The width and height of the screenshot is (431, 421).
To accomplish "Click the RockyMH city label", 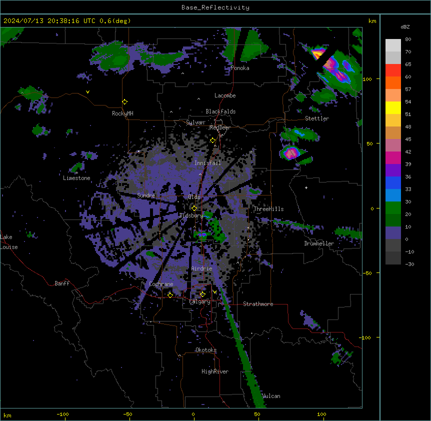I will pos(122,113).
